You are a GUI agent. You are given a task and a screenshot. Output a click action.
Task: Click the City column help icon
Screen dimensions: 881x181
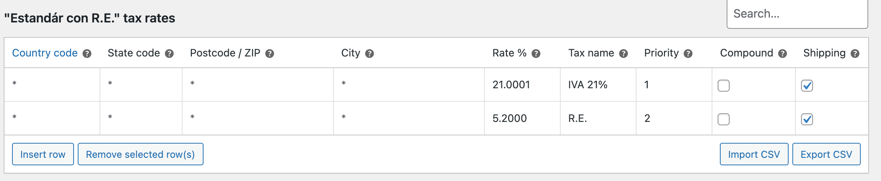tap(370, 53)
